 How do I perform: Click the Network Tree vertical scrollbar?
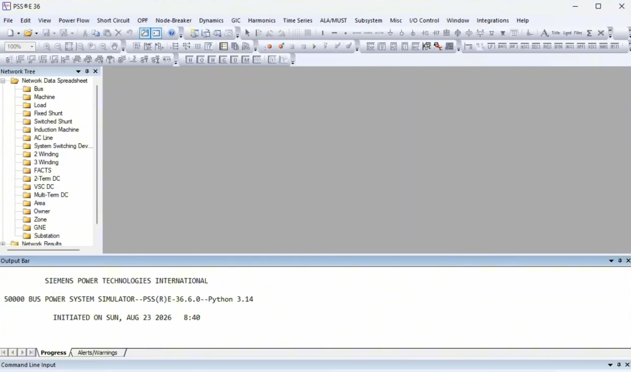97,155
